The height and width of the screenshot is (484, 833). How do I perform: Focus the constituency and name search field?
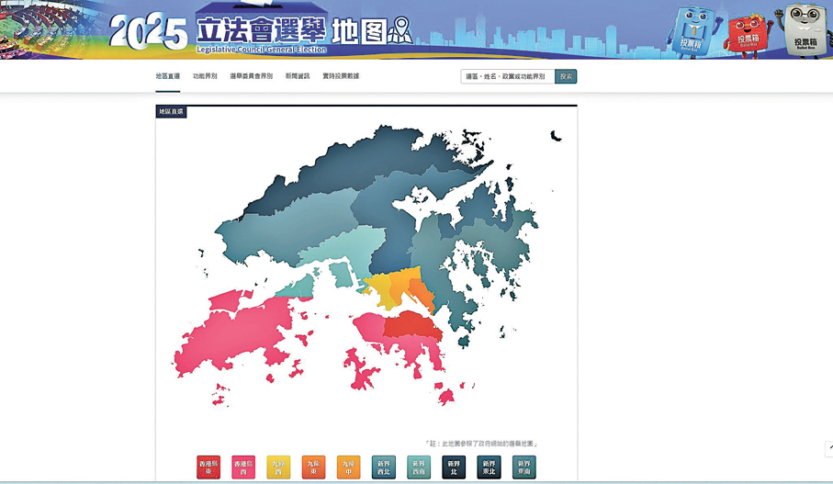pyautogui.click(x=507, y=76)
